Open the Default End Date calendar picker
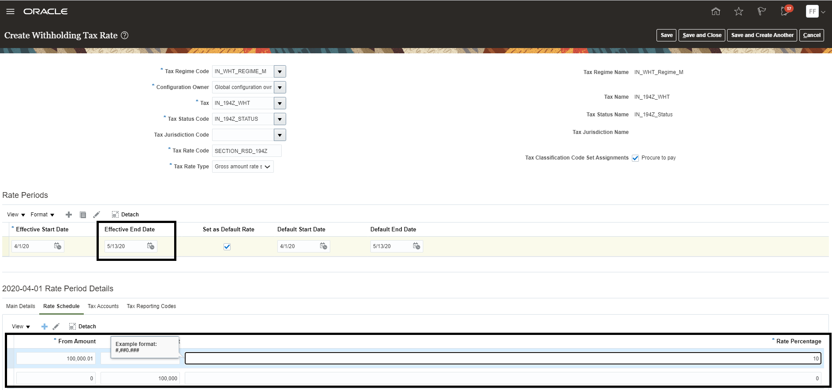 [x=417, y=246]
